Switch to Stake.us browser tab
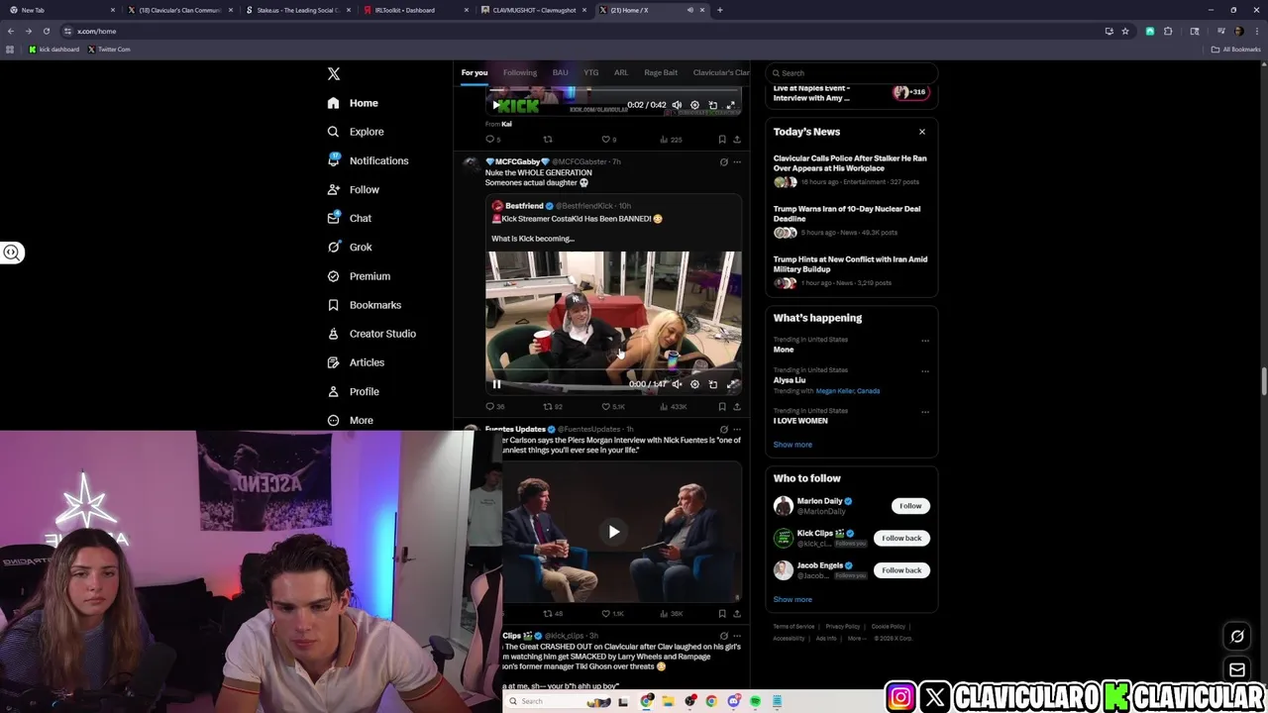 [x=297, y=10]
